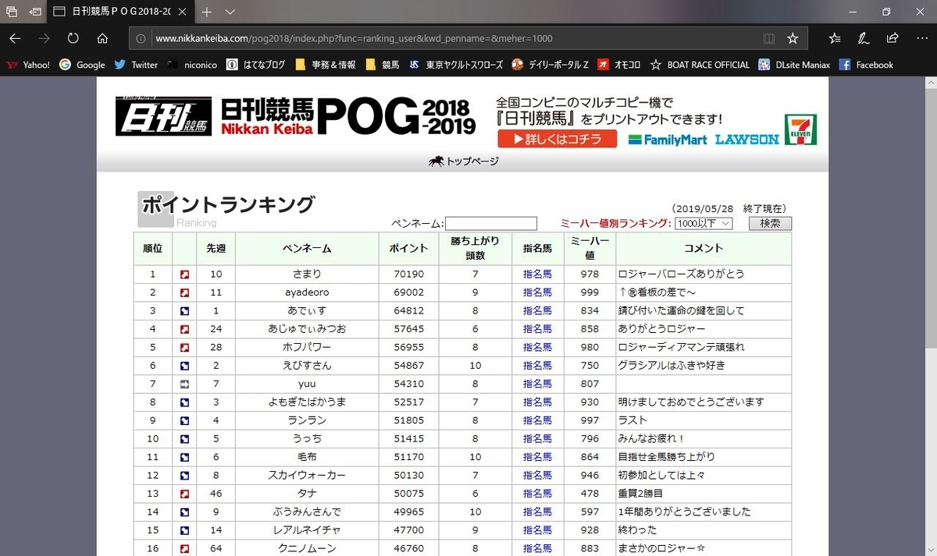Click the LAWSON logo
The height and width of the screenshot is (556, 937).
[x=746, y=139]
